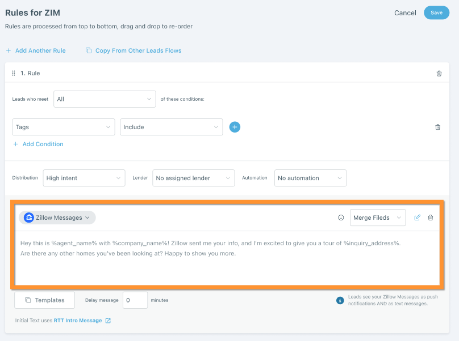This screenshot has height=341, width=459.
Task: Expand the Leads who meet 'All' dropdown
Action: [x=105, y=99]
